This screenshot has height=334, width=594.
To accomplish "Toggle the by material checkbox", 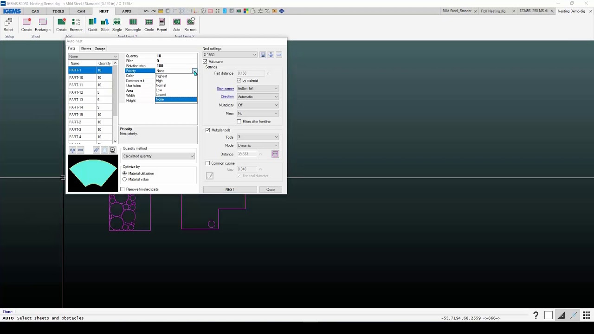I will (239, 81).
